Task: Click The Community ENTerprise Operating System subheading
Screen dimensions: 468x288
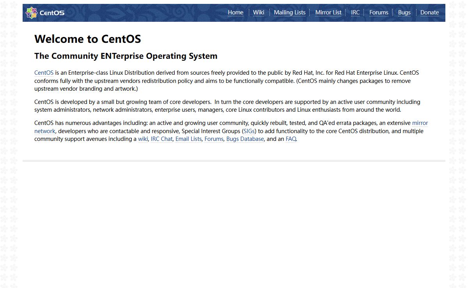Action: tap(126, 56)
